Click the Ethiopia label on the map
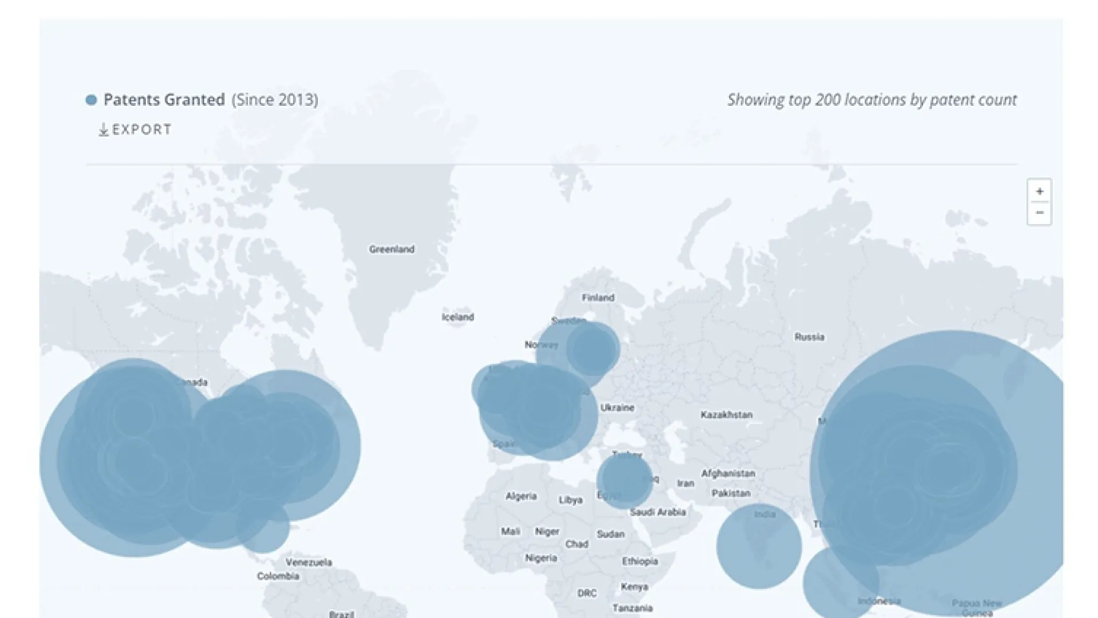This screenshot has width=1098, height=618. click(x=640, y=561)
